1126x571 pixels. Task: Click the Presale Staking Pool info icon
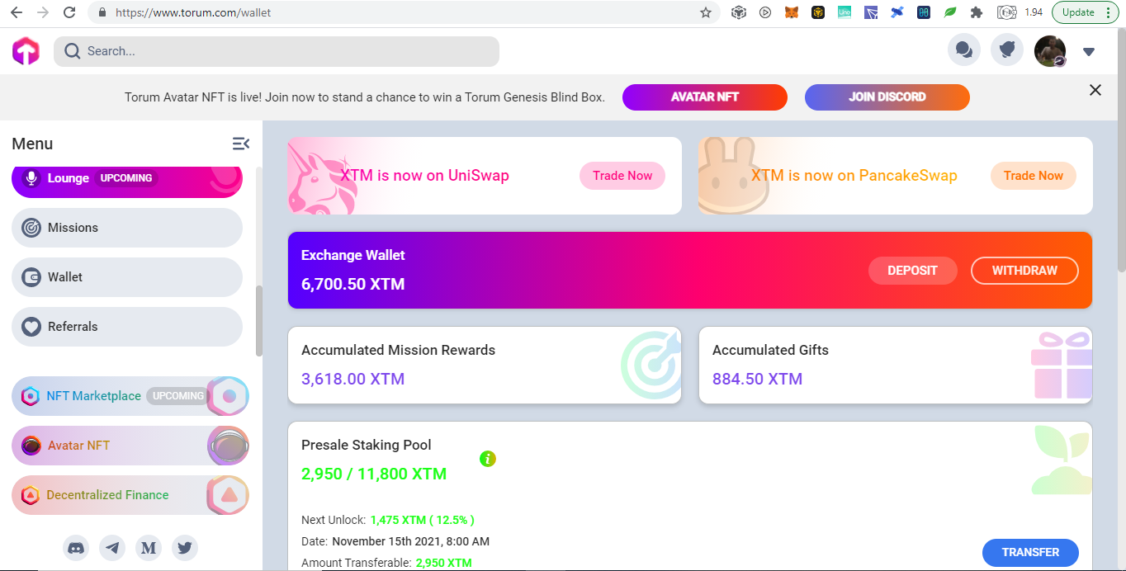point(488,458)
